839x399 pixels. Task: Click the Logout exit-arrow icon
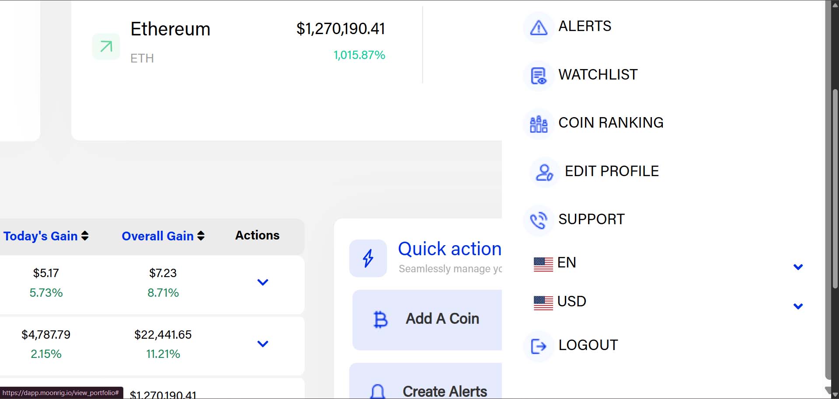coord(539,347)
